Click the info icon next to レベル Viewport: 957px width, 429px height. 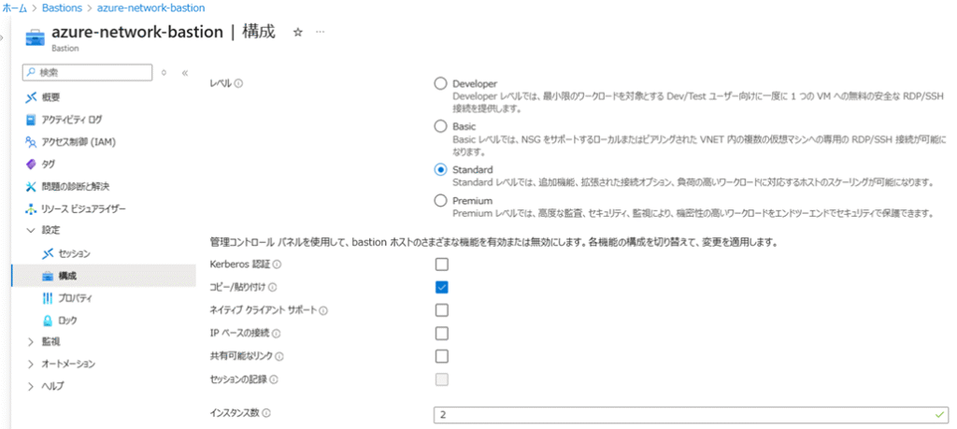coord(238,83)
